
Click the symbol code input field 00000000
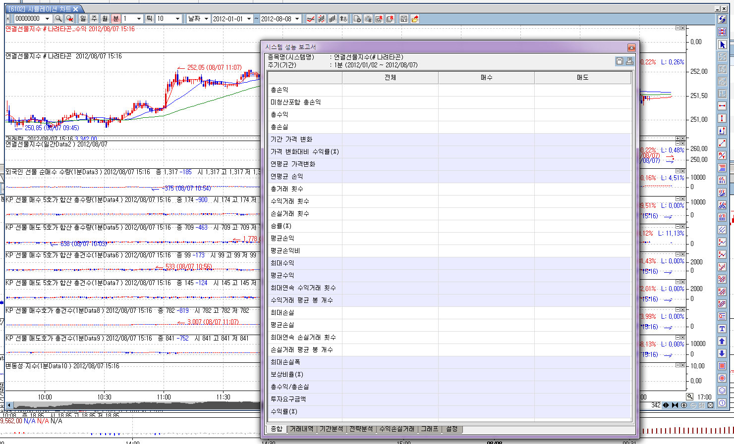(x=29, y=19)
